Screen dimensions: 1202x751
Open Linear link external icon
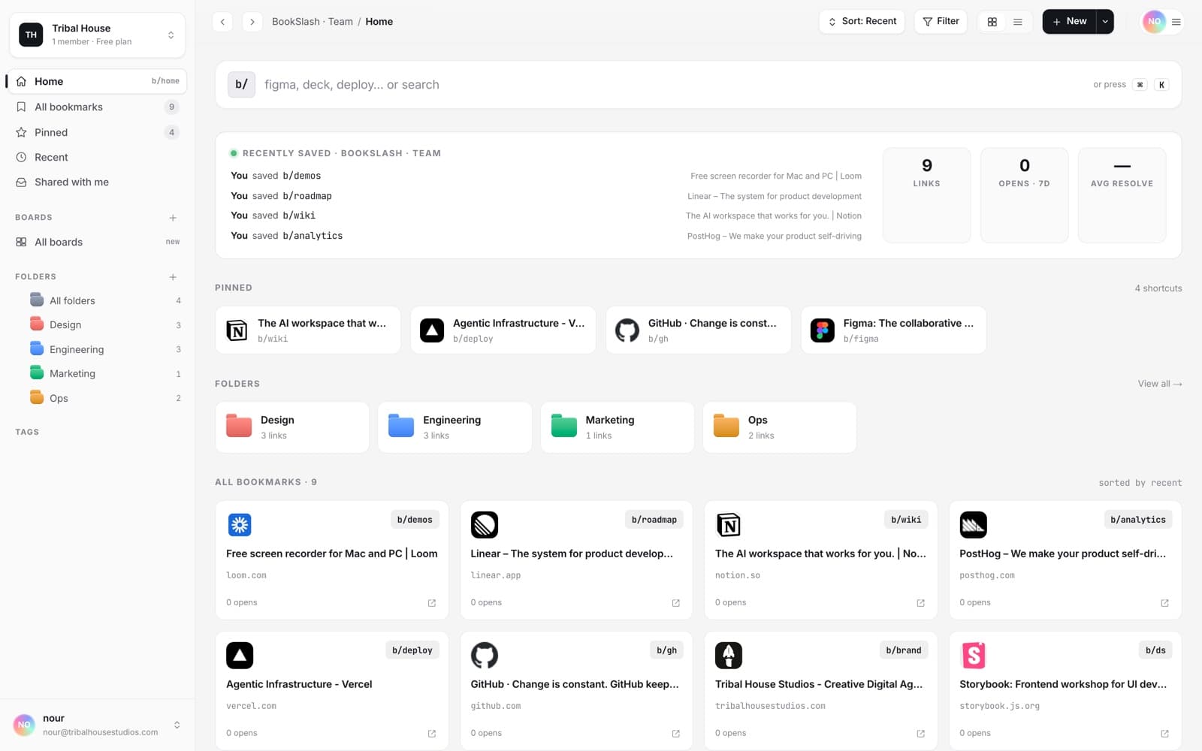(x=676, y=603)
